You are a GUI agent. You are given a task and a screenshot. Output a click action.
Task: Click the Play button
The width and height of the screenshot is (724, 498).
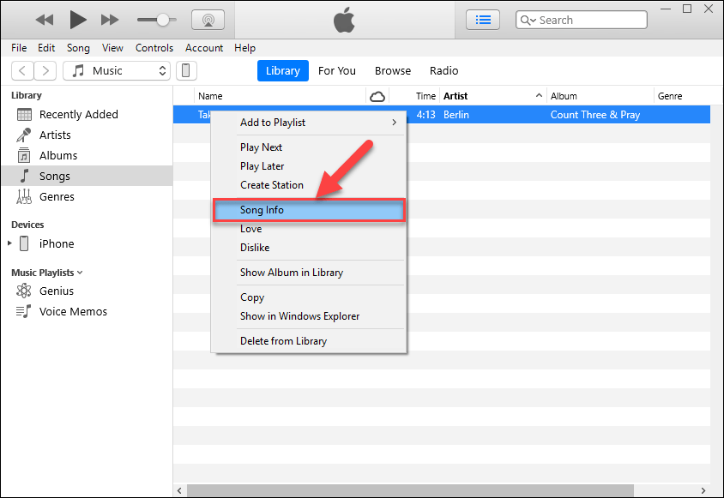pyautogui.click(x=78, y=19)
